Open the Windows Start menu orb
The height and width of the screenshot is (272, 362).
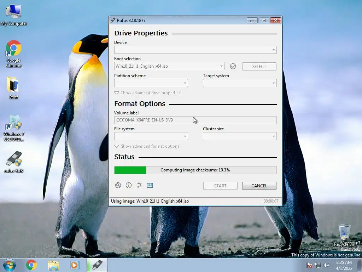coord(10,265)
